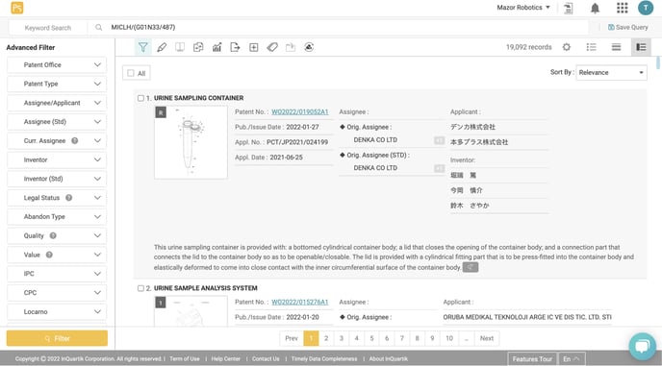Open the chart analysis icon in toolbar

click(x=217, y=47)
